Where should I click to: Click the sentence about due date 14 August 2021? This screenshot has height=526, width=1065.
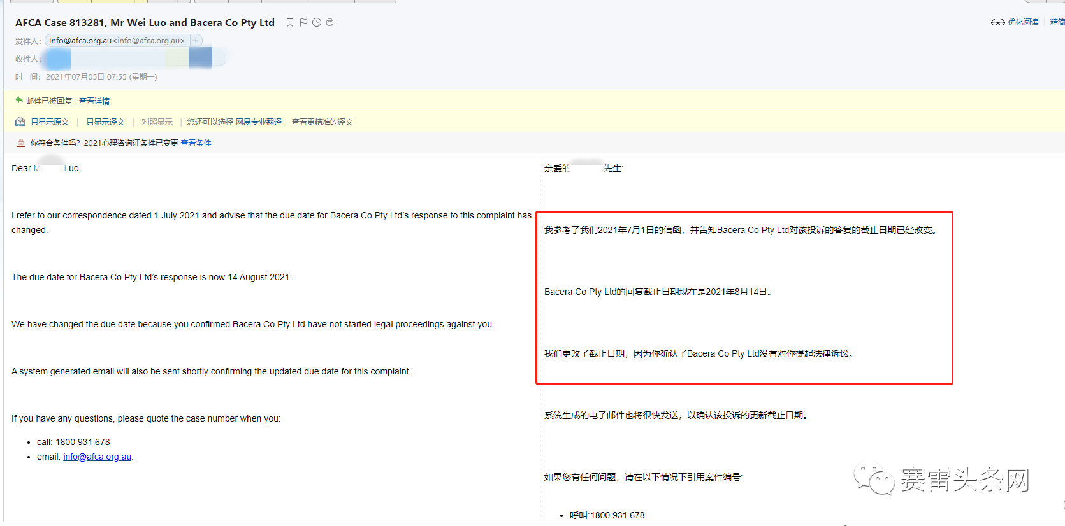tap(152, 277)
